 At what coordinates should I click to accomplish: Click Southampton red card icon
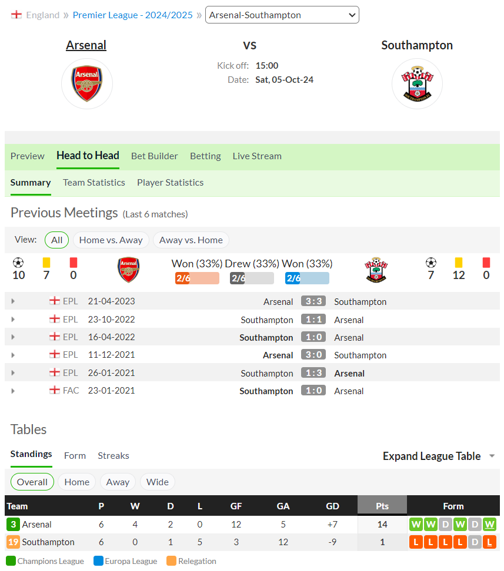[486, 263]
